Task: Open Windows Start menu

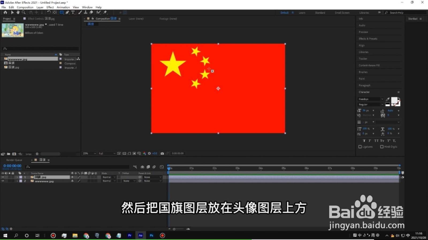Action: pos(5,235)
